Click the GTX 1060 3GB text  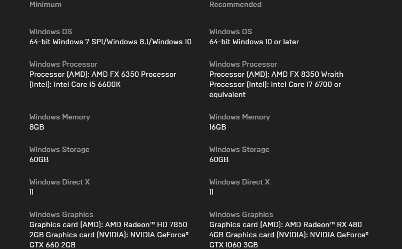tap(233, 245)
